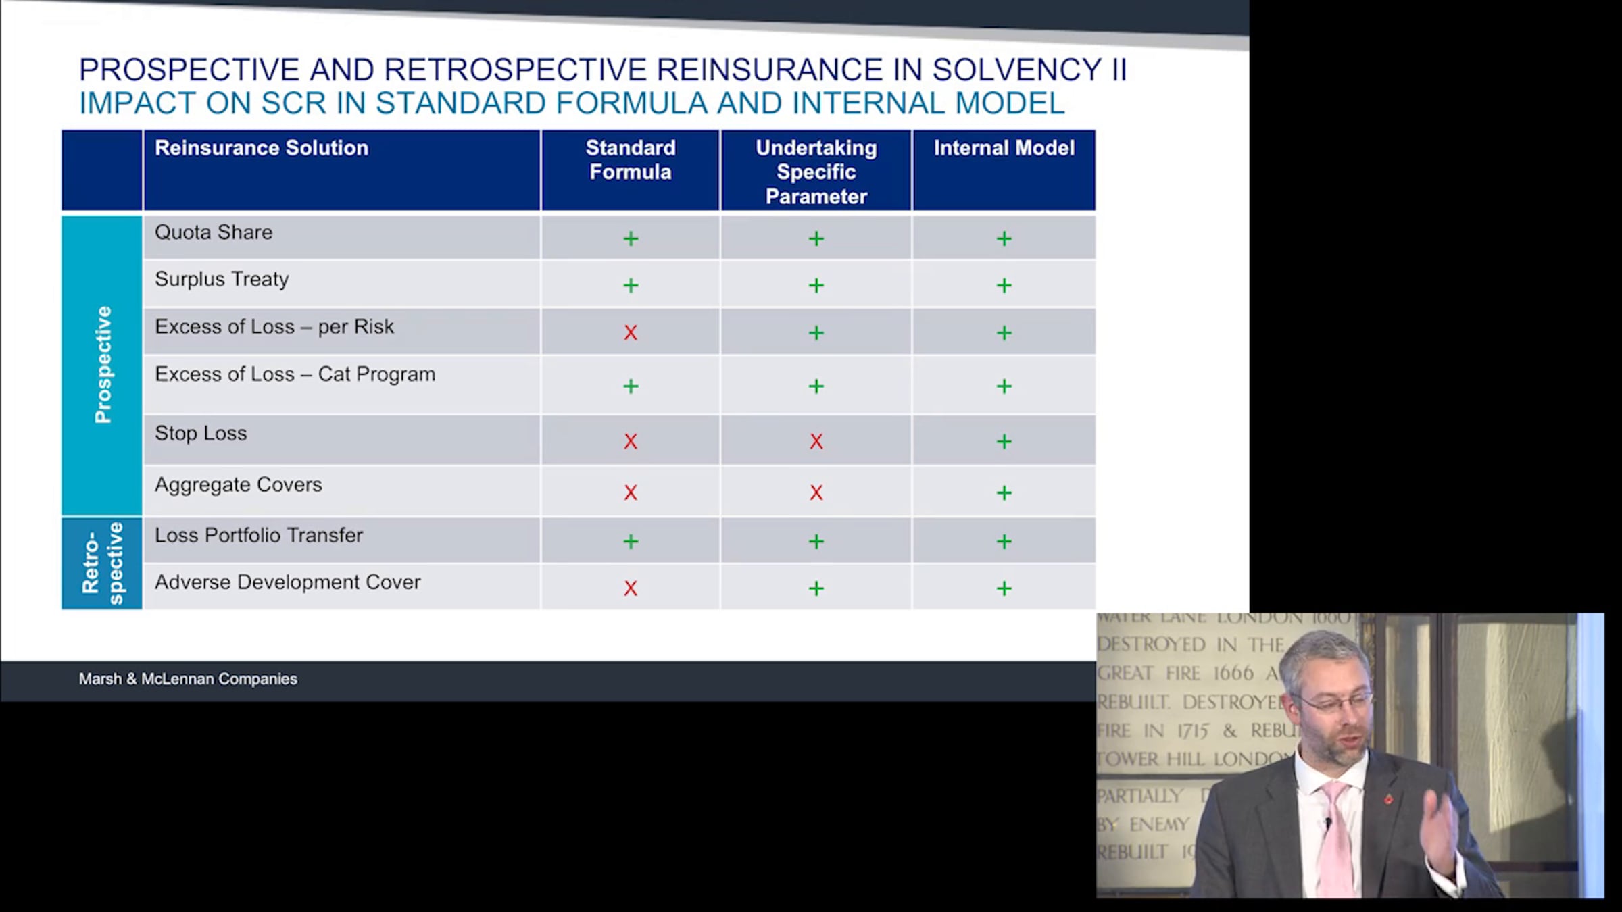Click the Reinsurance Solution header cell
This screenshot has height=912, width=1622.
click(x=262, y=148)
